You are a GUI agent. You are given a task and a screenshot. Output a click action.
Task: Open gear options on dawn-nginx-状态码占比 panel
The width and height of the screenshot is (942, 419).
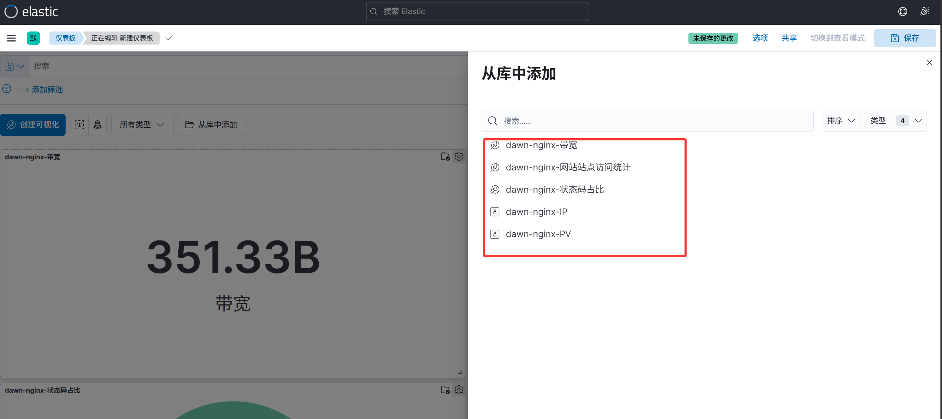[459, 390]
